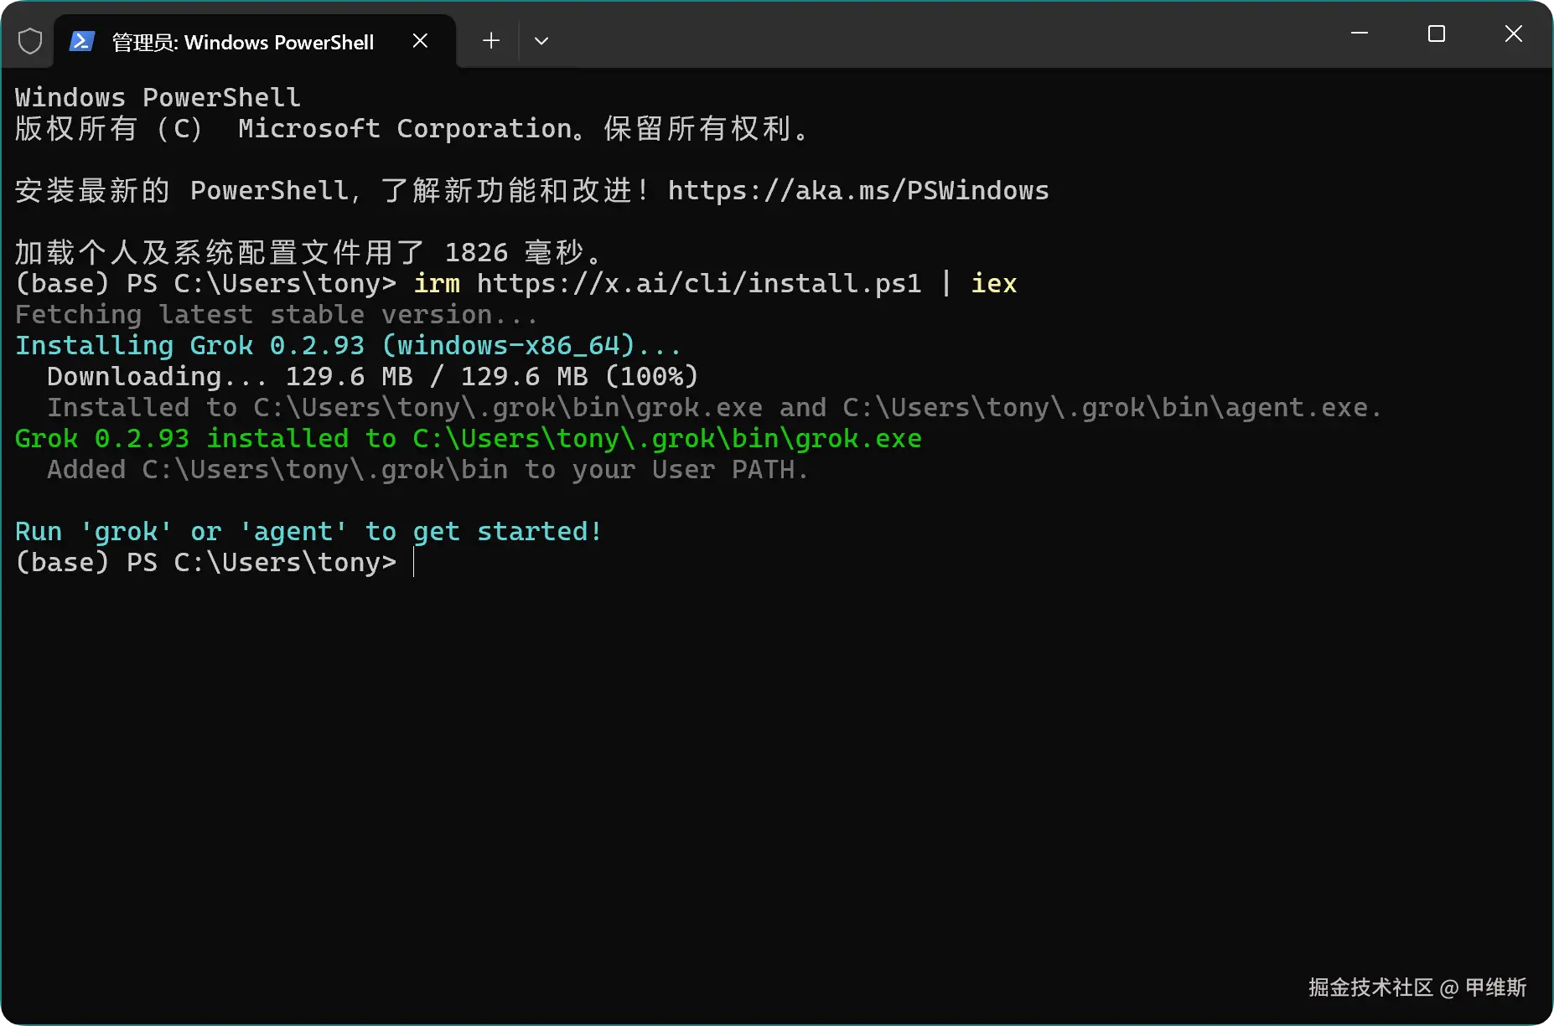
Task: Expand the new tab profile dropdown chevron
Action: point(541,40)
